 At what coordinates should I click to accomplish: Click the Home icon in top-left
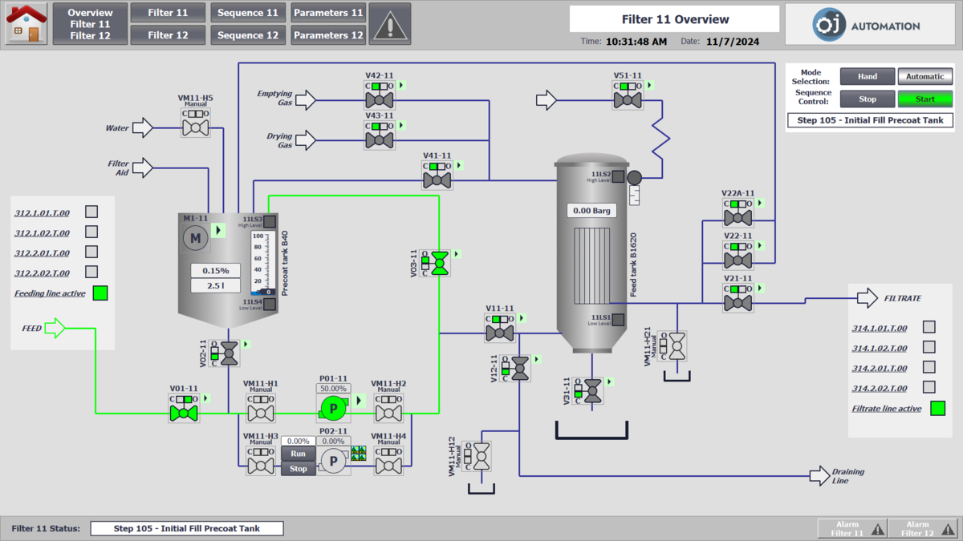pyautogui.click(x=26, y=23)
